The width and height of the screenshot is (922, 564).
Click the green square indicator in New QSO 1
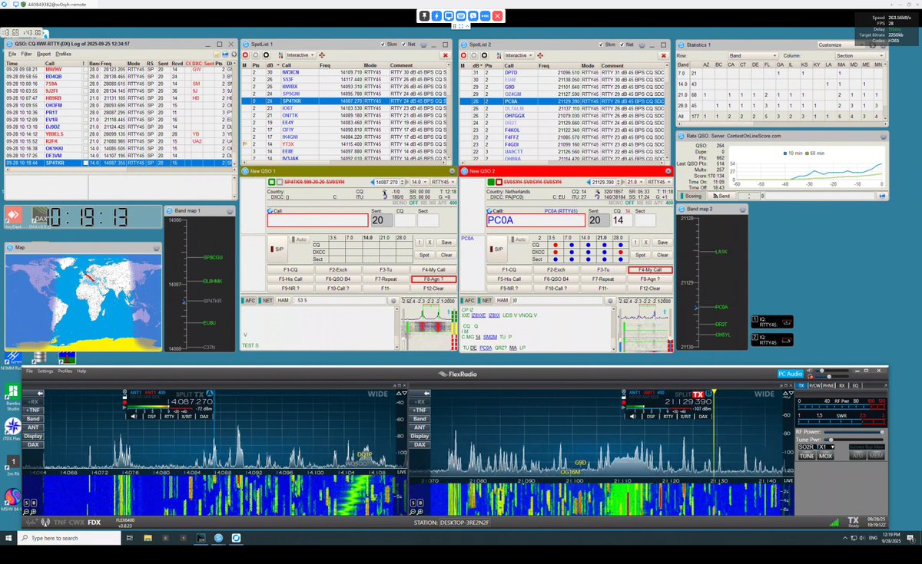pyautogui.click(x=271, y=182)
